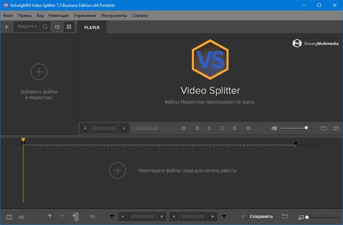Click the media library search icon
This screenshot has height=225, width=343.
(45, 26)
